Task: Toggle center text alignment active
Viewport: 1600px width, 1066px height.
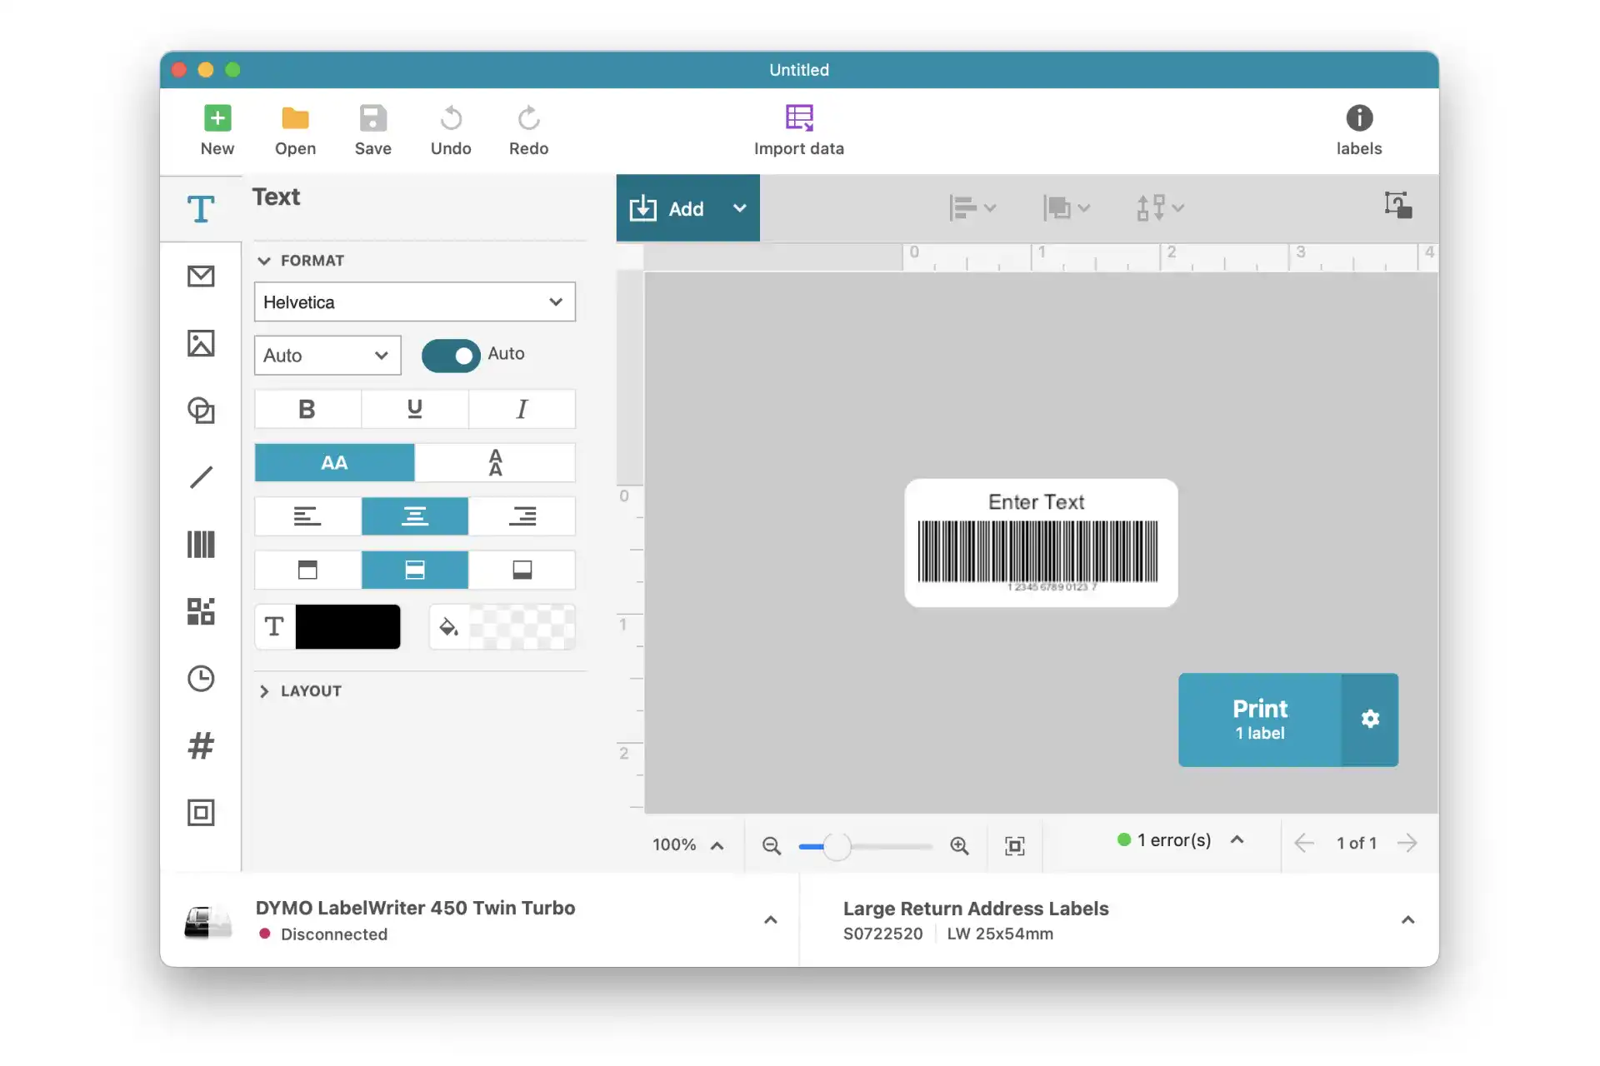Action: [414, 516]
